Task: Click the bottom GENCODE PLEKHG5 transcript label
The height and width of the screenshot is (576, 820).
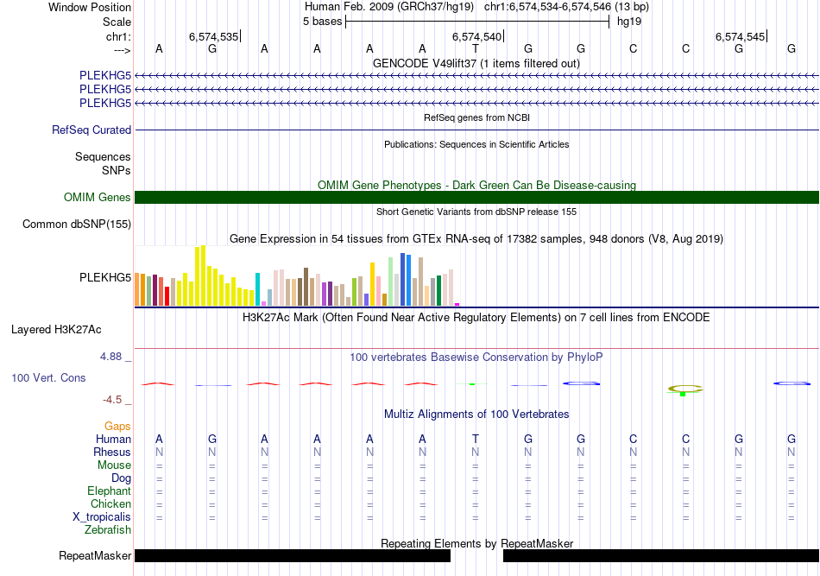Action: coord(105,103)
